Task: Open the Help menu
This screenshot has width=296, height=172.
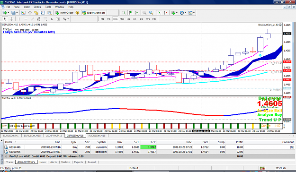Action: point(71,7)
